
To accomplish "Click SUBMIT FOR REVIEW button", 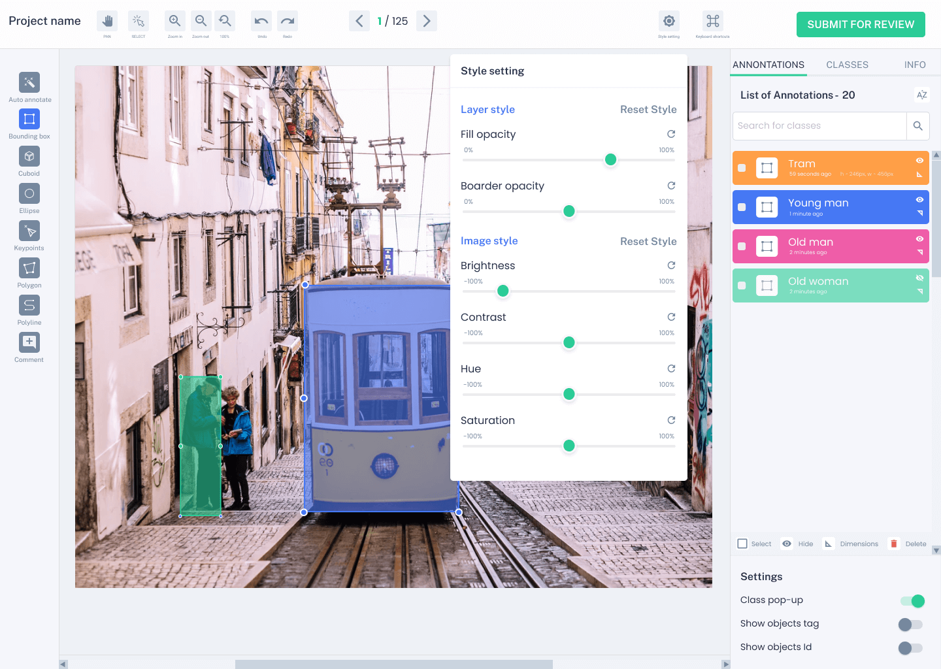I will 861,24.
